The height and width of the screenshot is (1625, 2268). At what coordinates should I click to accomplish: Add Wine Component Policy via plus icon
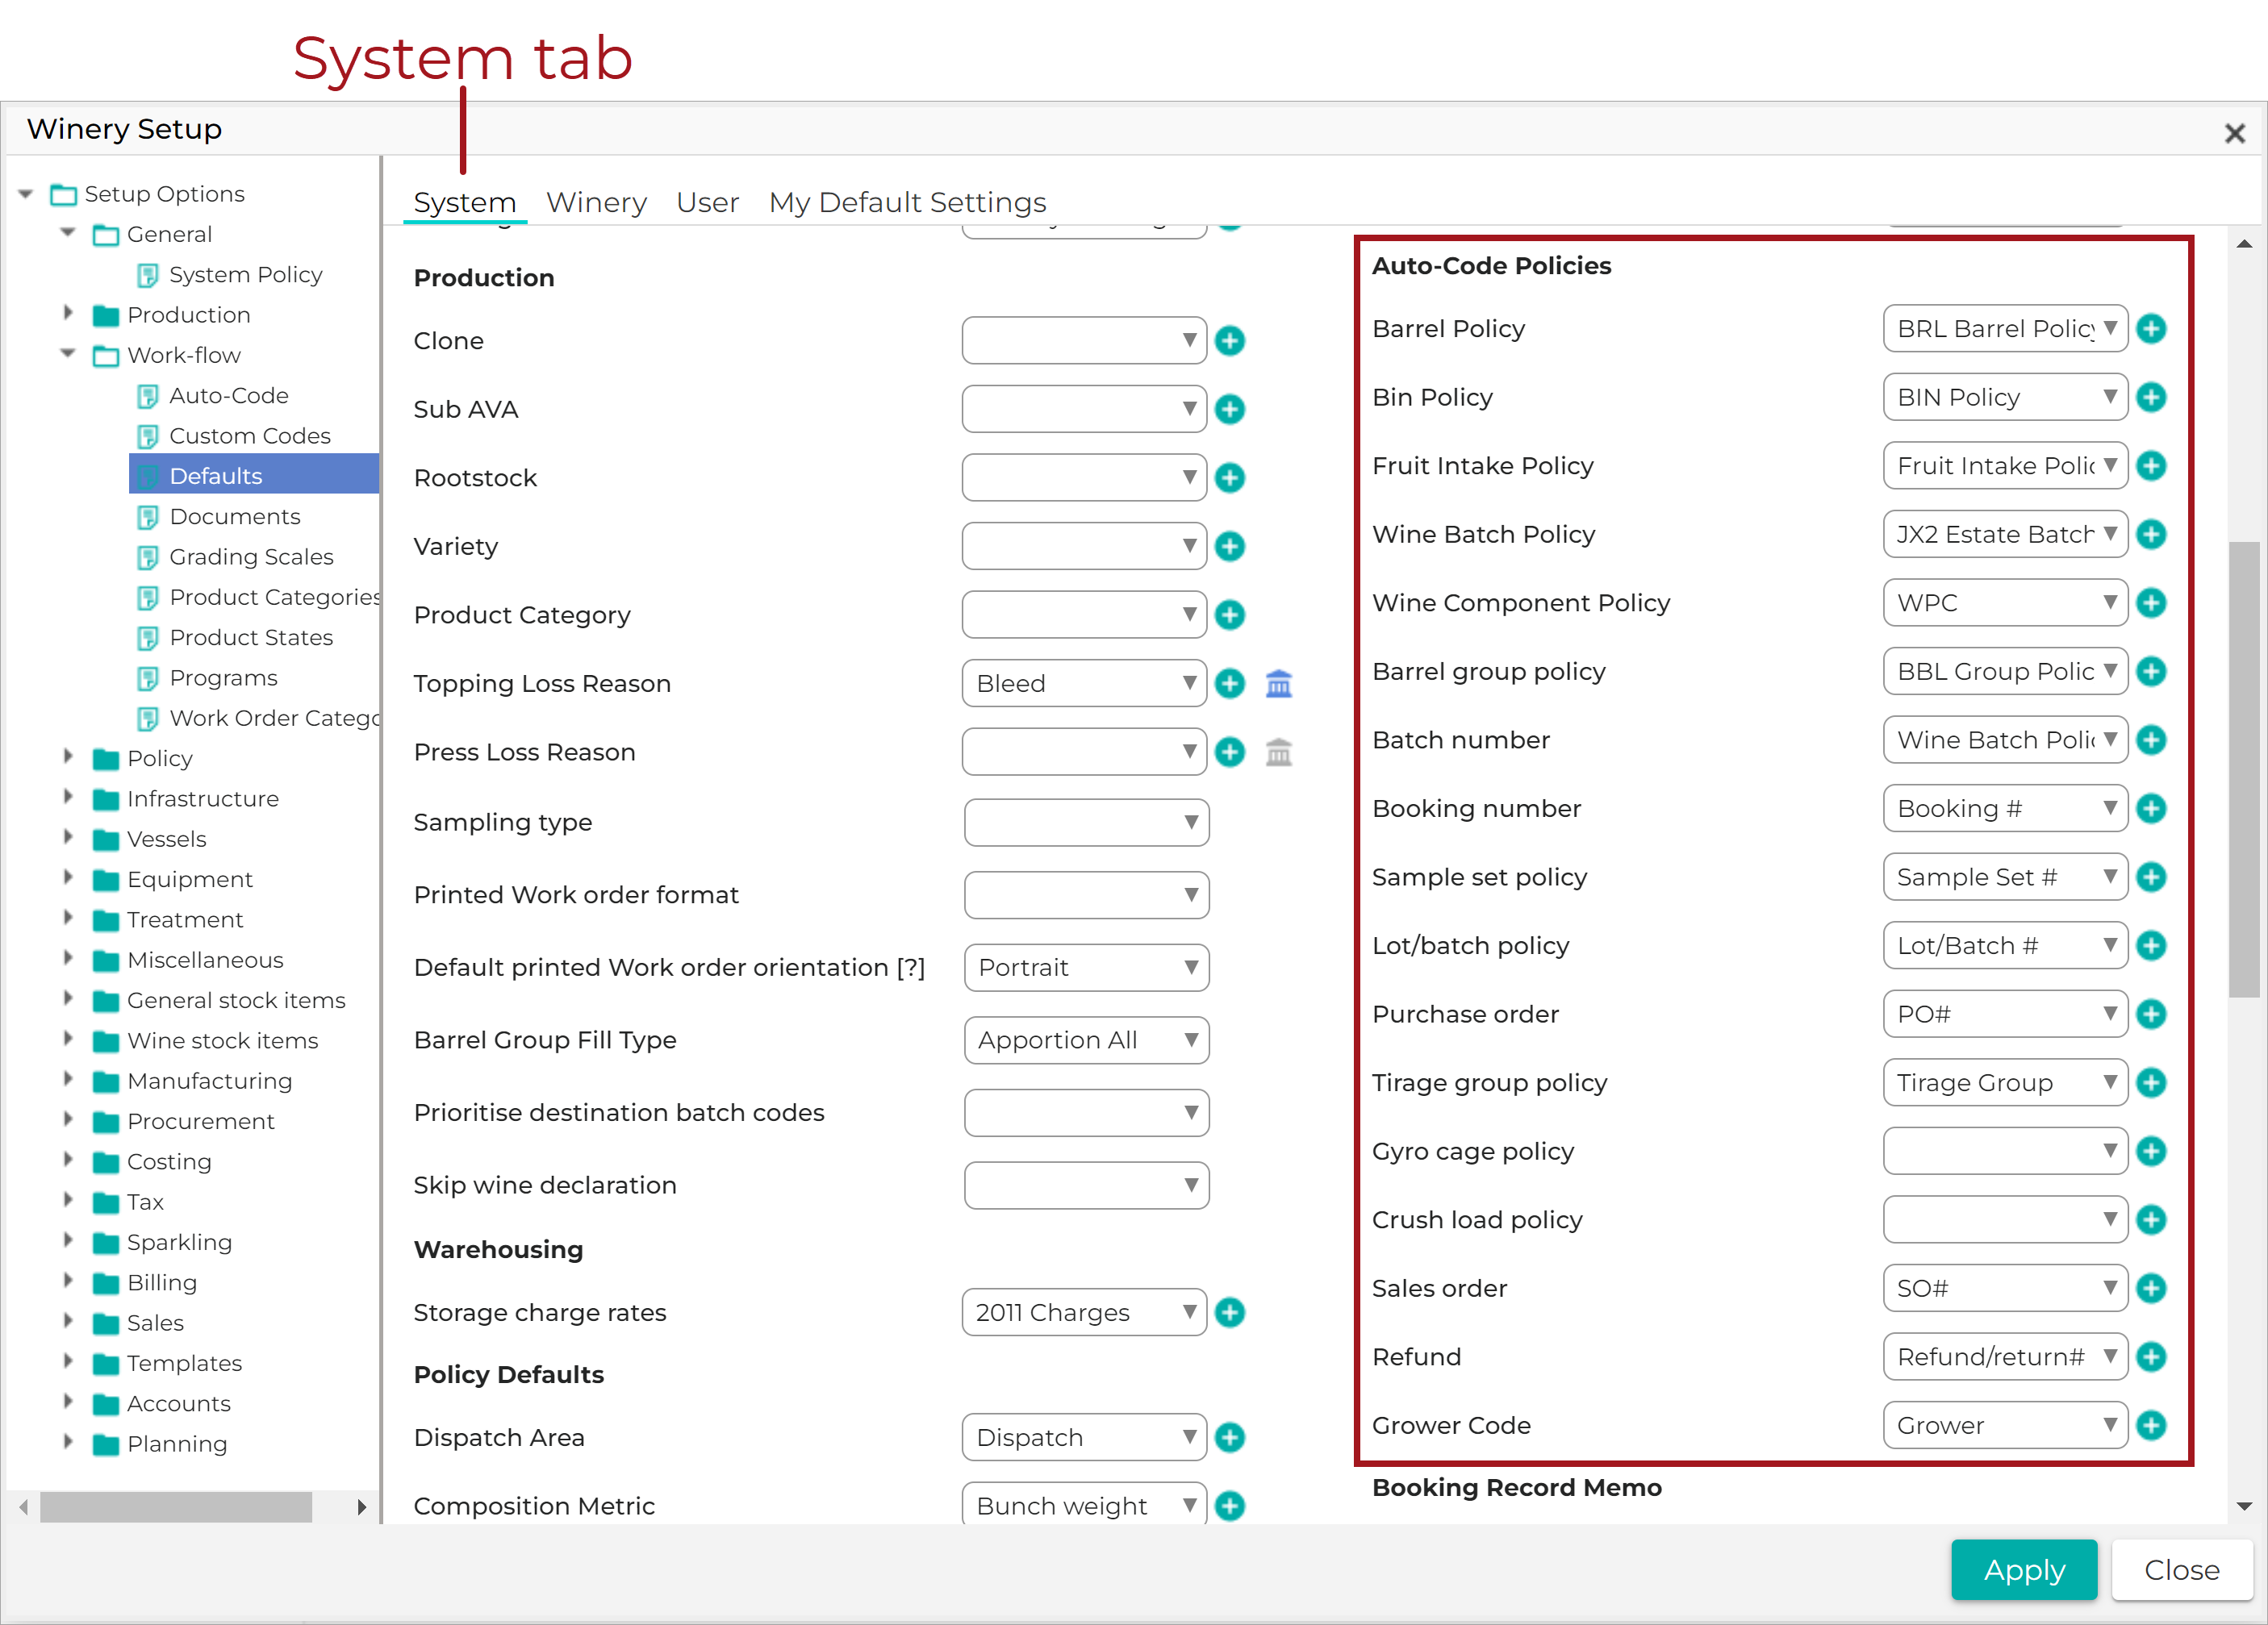coord(2150,602)
